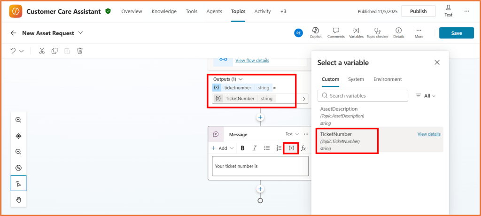Click the Save button
The height and width of the screenshot is (216, 481).
tap(457, 33)
